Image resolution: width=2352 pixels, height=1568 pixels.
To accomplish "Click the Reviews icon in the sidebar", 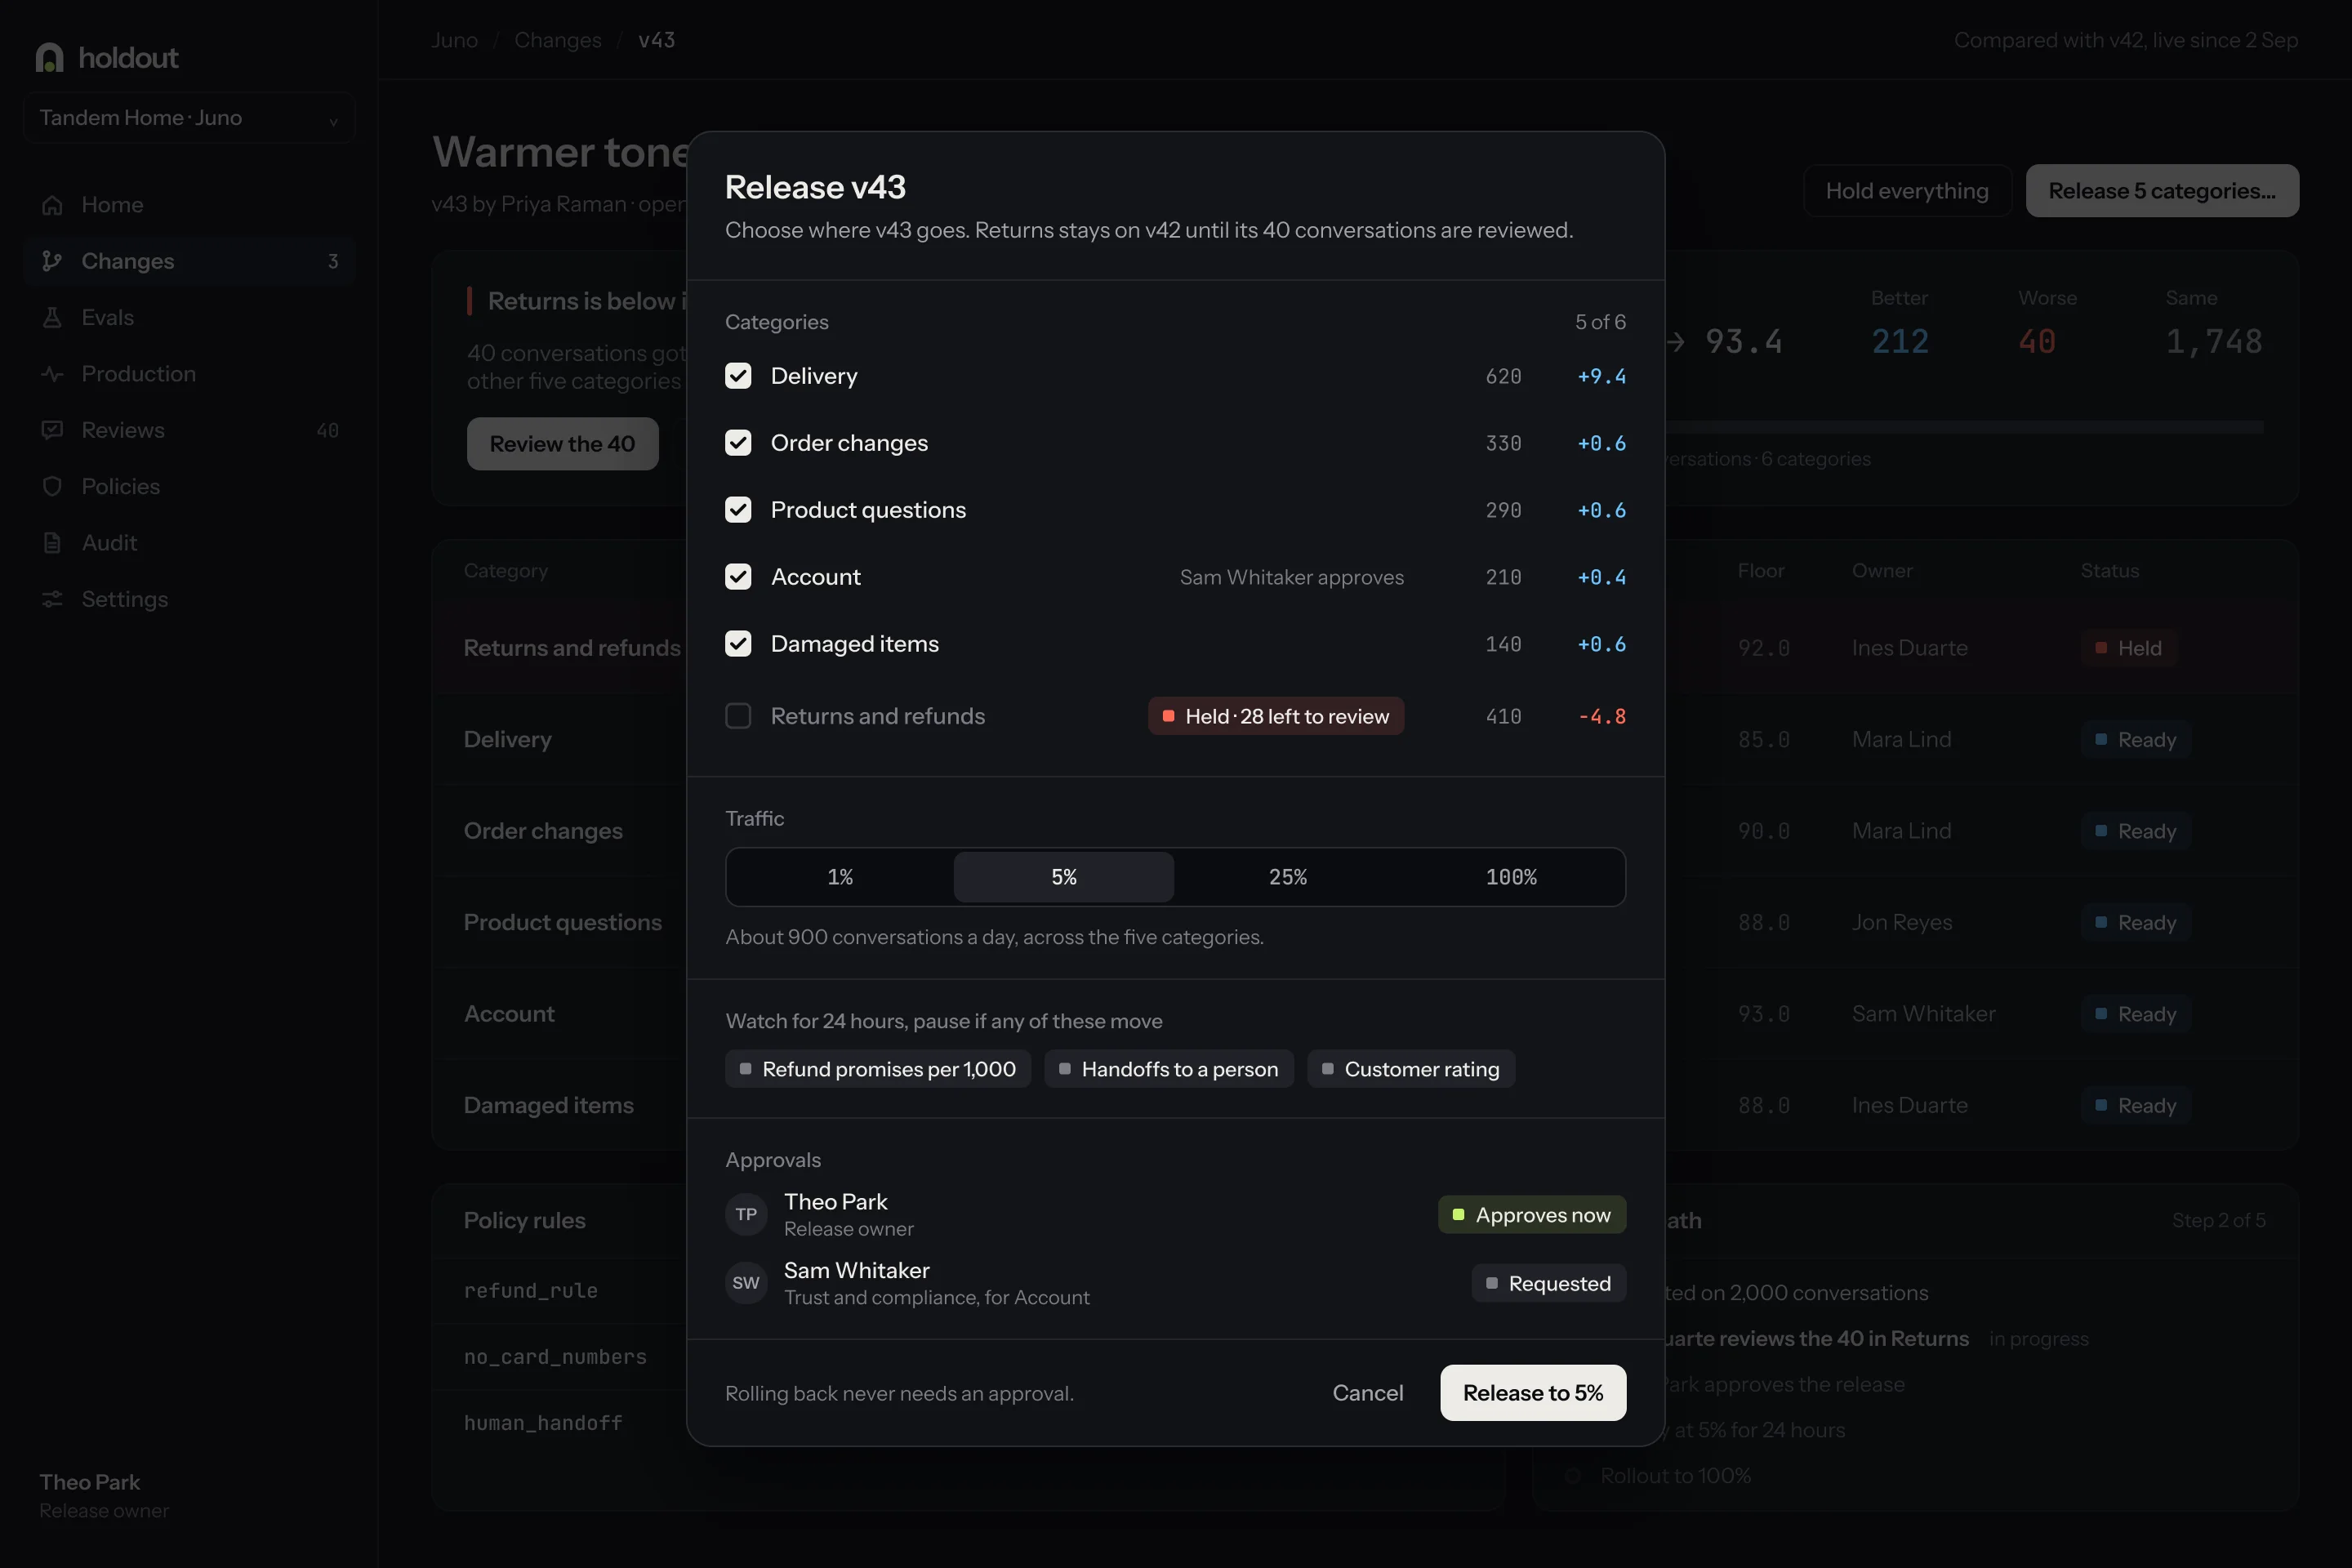I will pos(52,430).
